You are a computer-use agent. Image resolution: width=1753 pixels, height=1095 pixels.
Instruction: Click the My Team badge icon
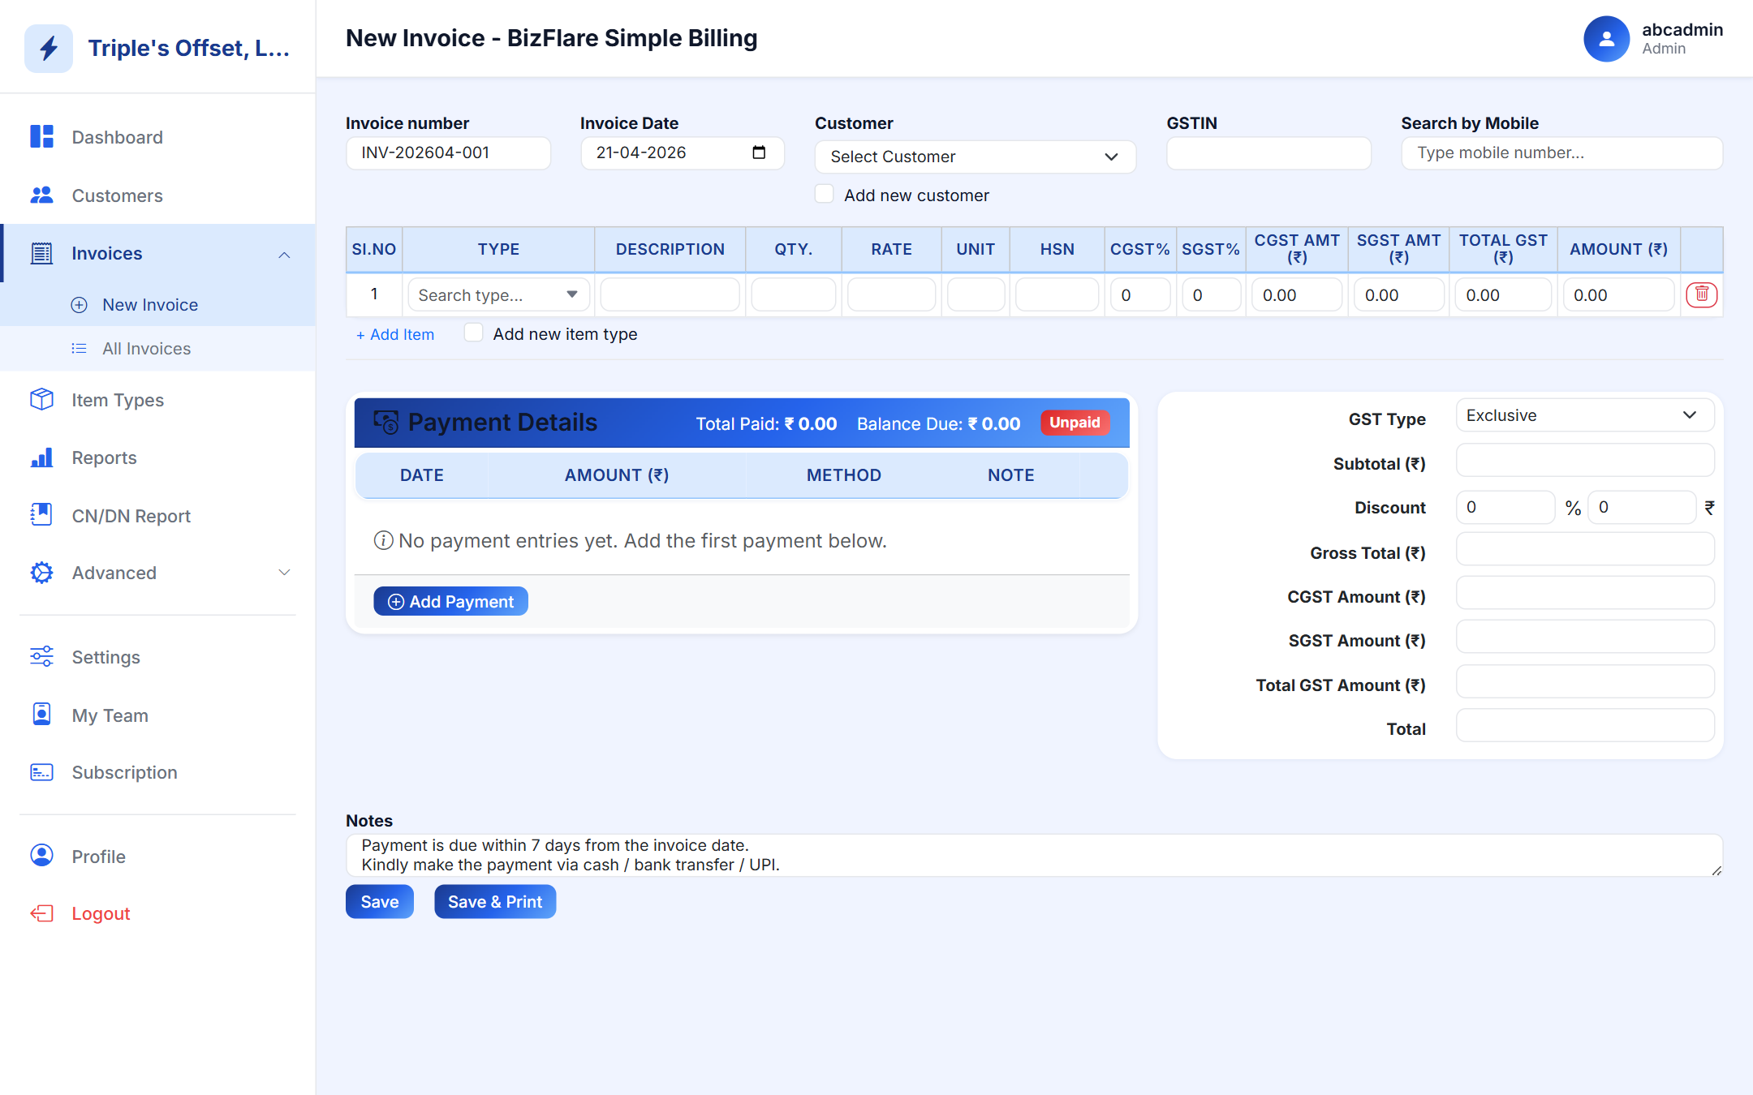tap(41, 715)
